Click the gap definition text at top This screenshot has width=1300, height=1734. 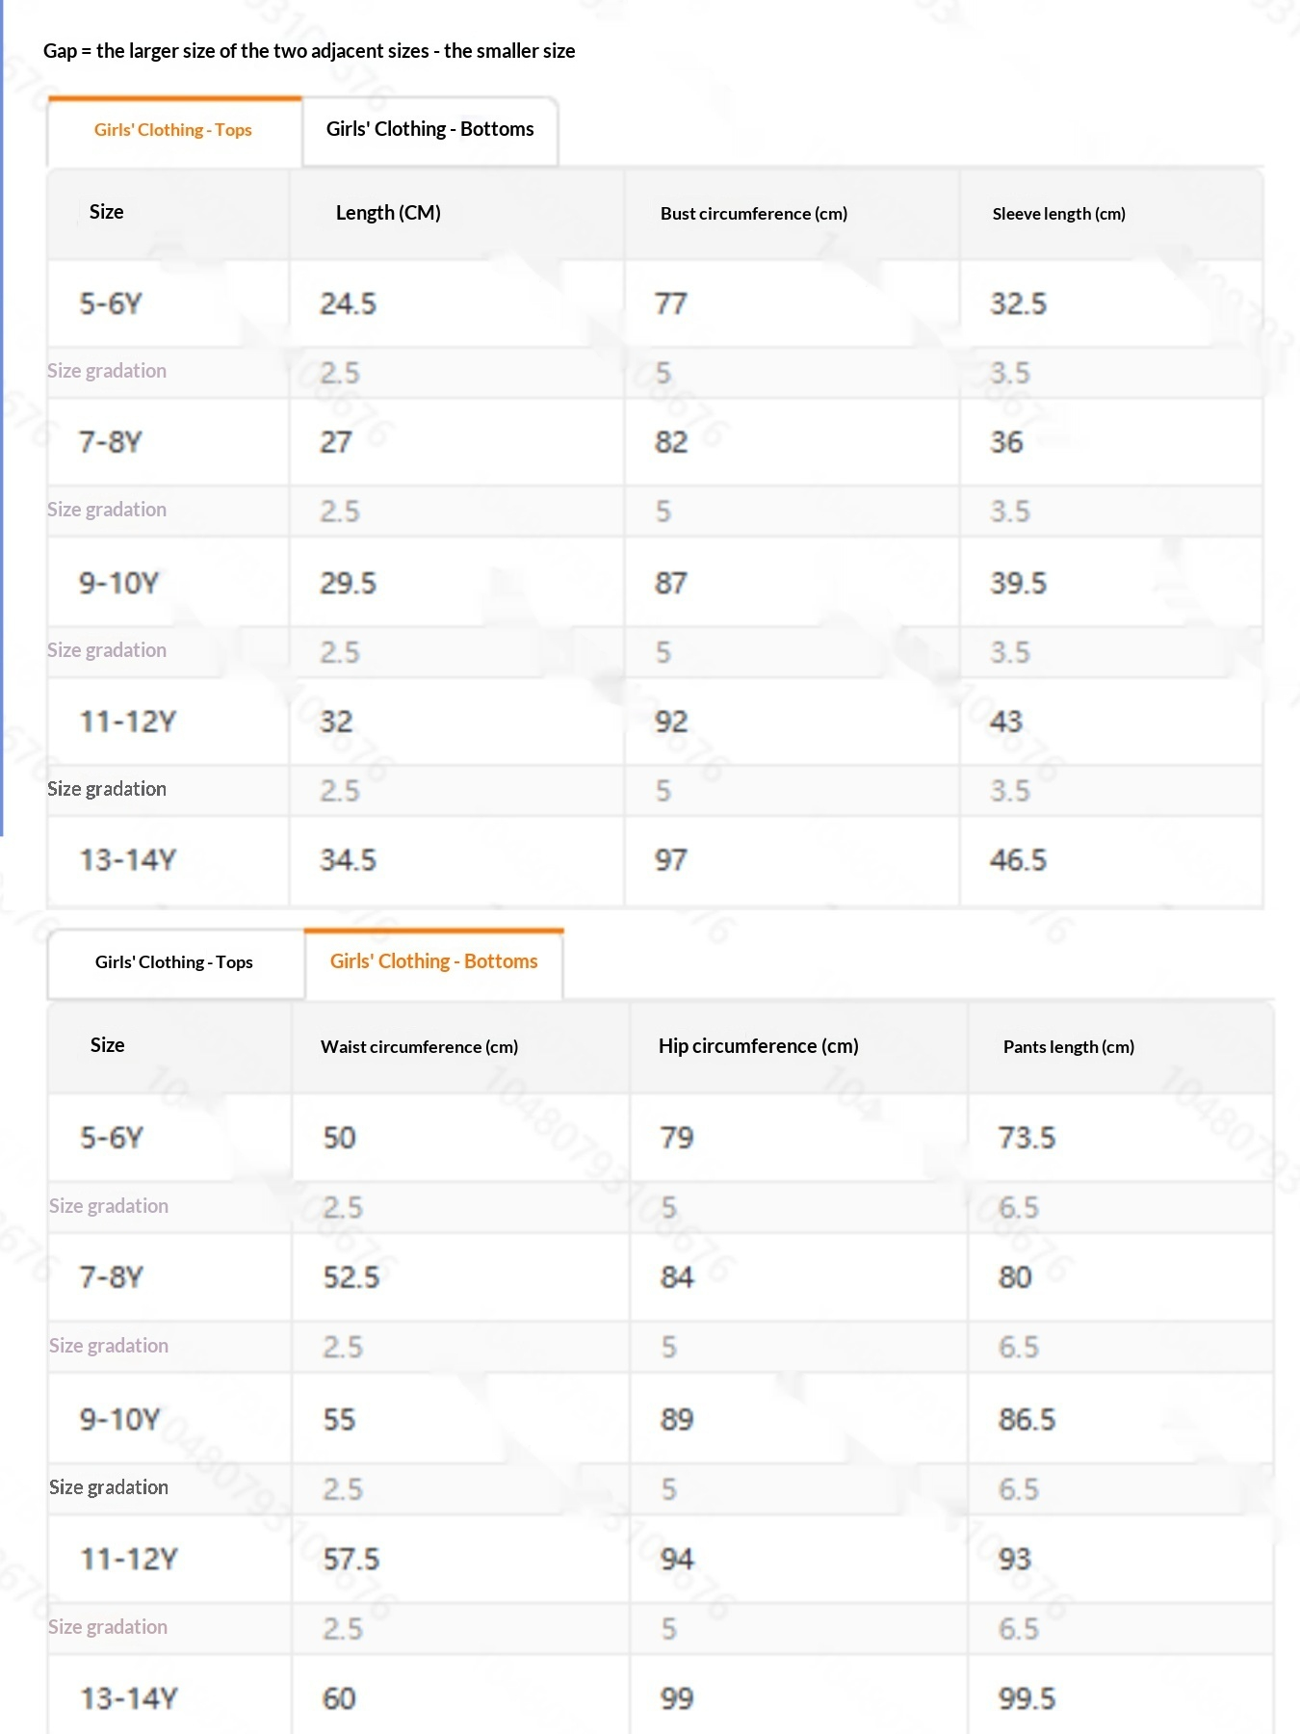(309, 51)
